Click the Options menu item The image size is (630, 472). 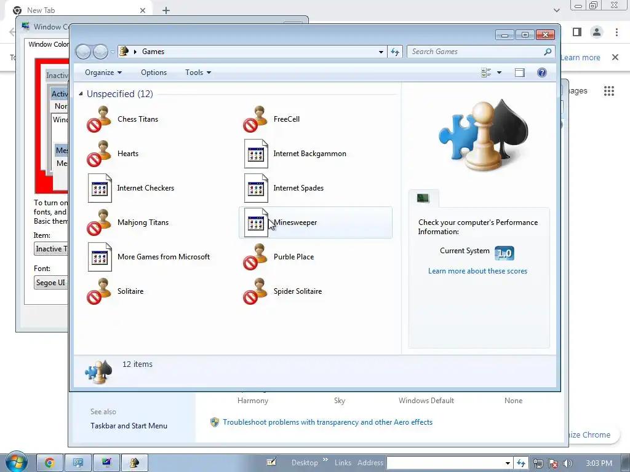click(153, 73)
